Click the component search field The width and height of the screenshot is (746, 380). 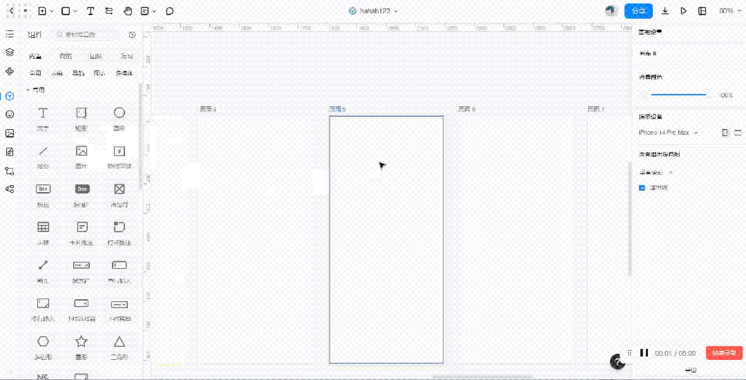(86, 35)
